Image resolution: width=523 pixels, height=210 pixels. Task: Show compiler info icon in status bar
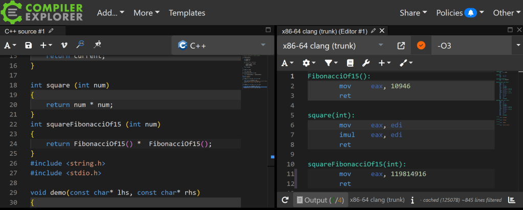coord(412,200)
